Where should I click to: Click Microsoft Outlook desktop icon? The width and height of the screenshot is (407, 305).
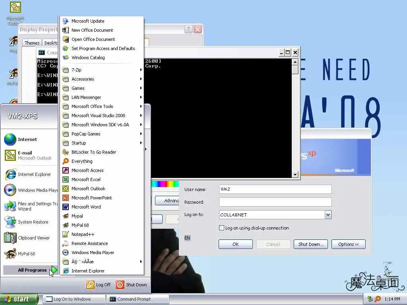(x=15, y=14)
